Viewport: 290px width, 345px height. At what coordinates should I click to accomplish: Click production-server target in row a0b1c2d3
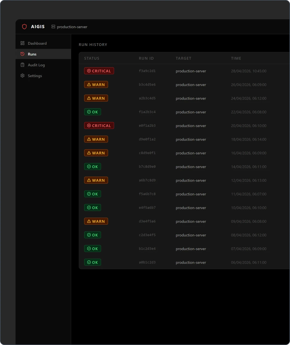[191, 262]
